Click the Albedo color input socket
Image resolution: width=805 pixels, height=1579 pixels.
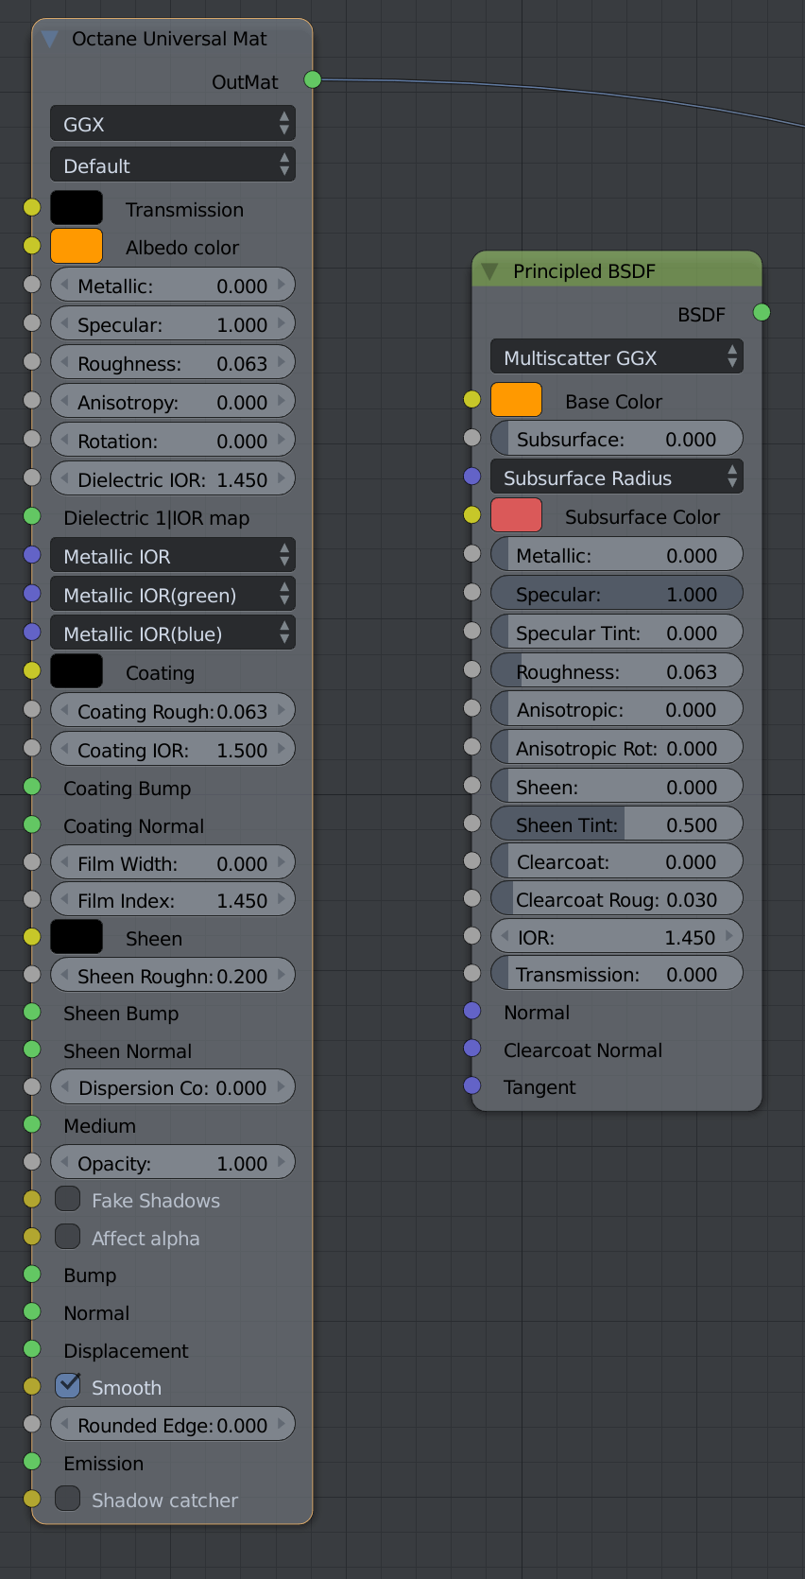[32, 246]
